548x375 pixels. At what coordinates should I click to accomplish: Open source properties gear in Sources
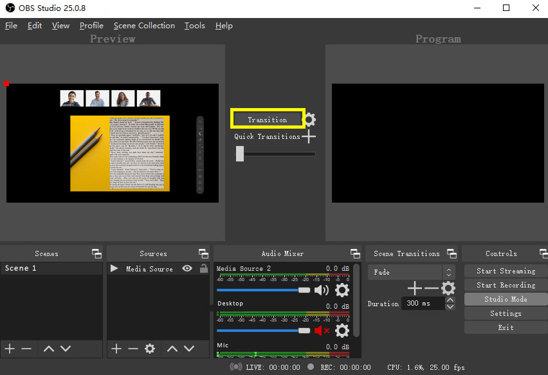coord(150,349)
